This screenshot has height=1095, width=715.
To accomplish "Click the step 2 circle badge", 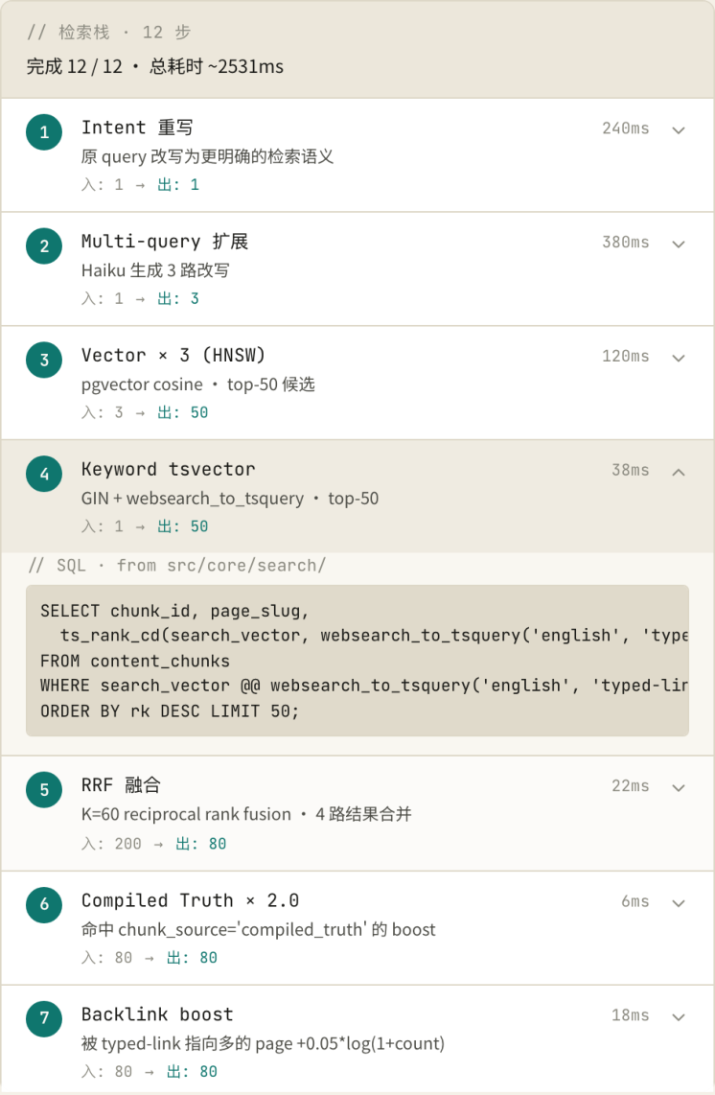I will (44, 245).
